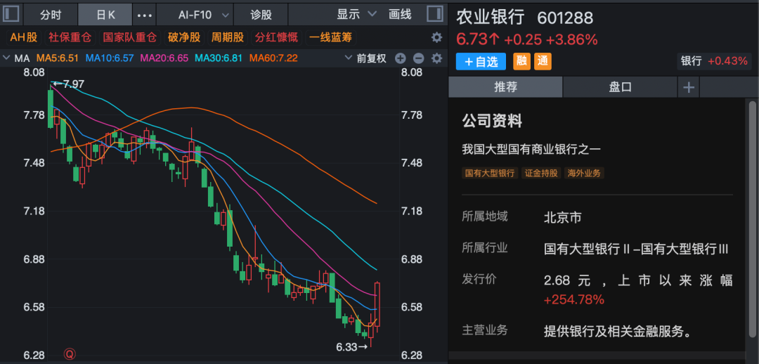Click the 国有大型银行 concept tag
Viewport: 759px width, 364px height.
click(x=490, y=173)
